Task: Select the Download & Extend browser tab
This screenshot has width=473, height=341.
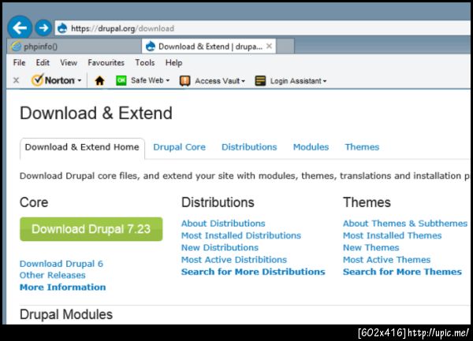Action: pyautogui.click(x=209, y=46)
